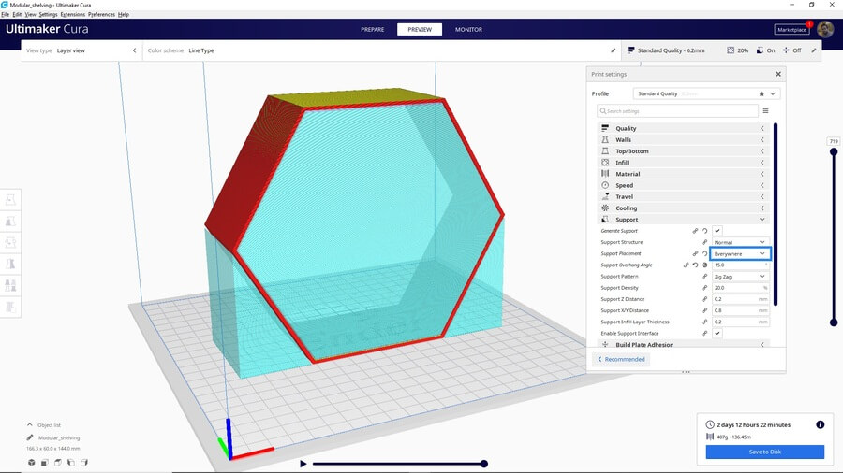Reset Support Overhang Angle to default
This screenshot has width=843, height=473.
(x=695, y=265)
